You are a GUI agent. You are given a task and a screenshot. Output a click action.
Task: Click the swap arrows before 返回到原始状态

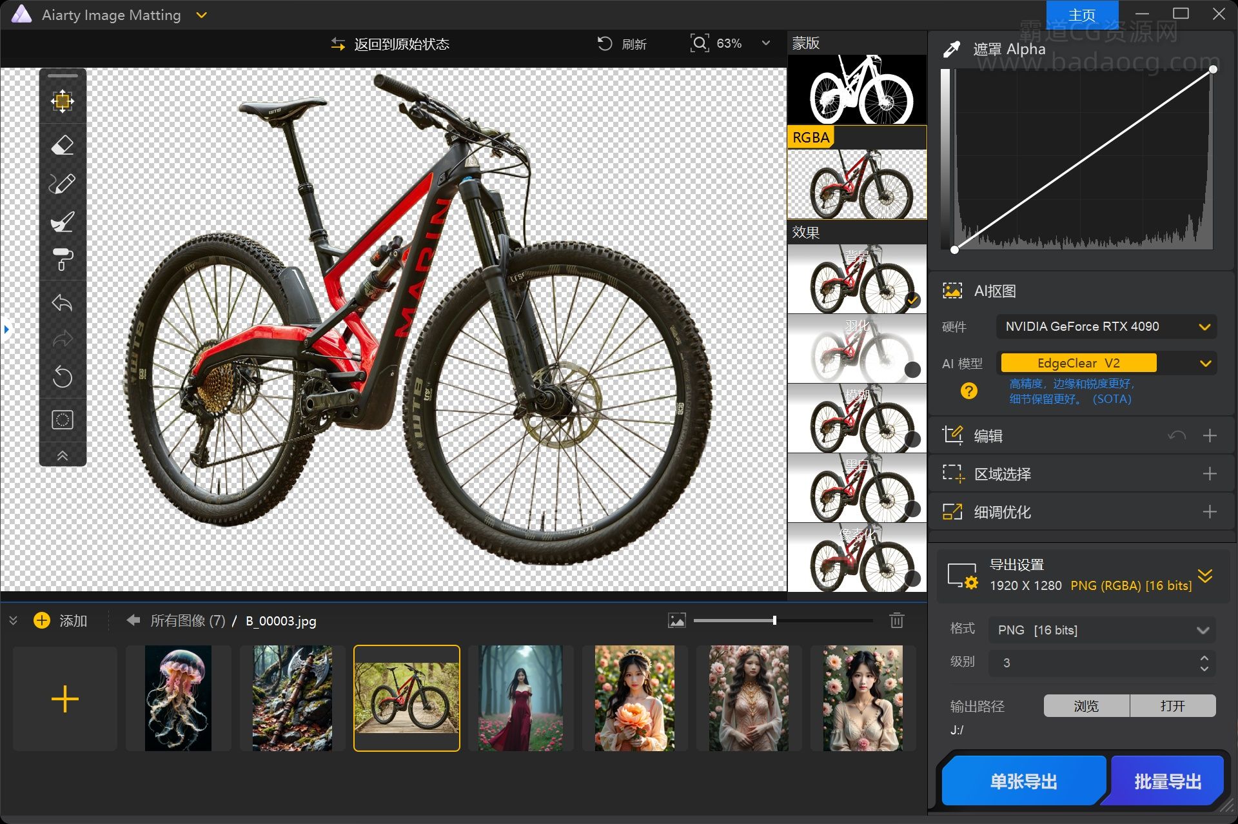coord(338,44)
